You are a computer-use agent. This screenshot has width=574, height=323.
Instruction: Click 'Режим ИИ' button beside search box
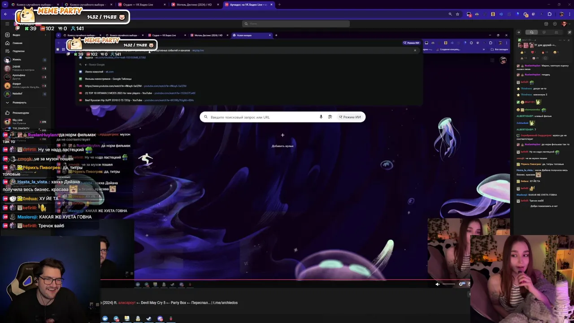point(350,117)
